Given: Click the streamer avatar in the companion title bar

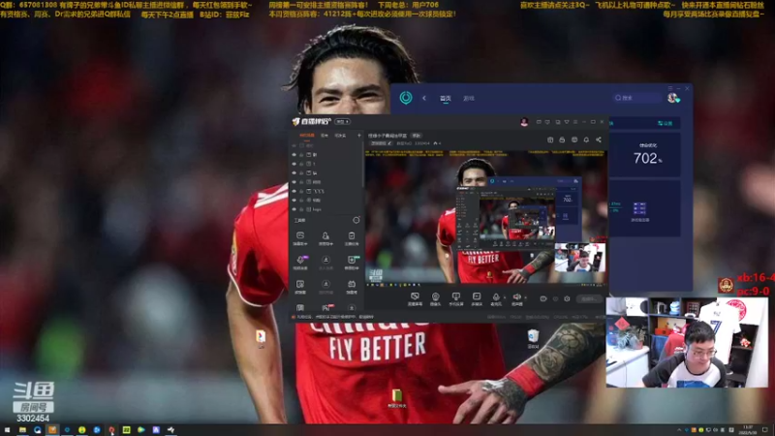Looking at the screenshot, I should pos(524,122).
